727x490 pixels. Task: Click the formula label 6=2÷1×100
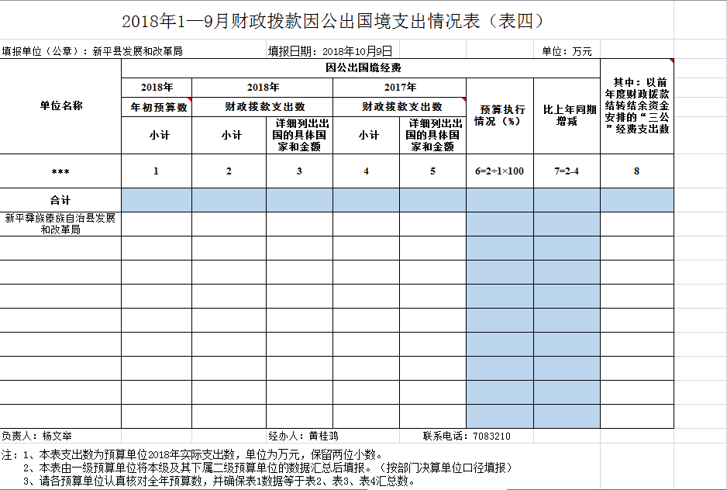[x=500, y=171]
